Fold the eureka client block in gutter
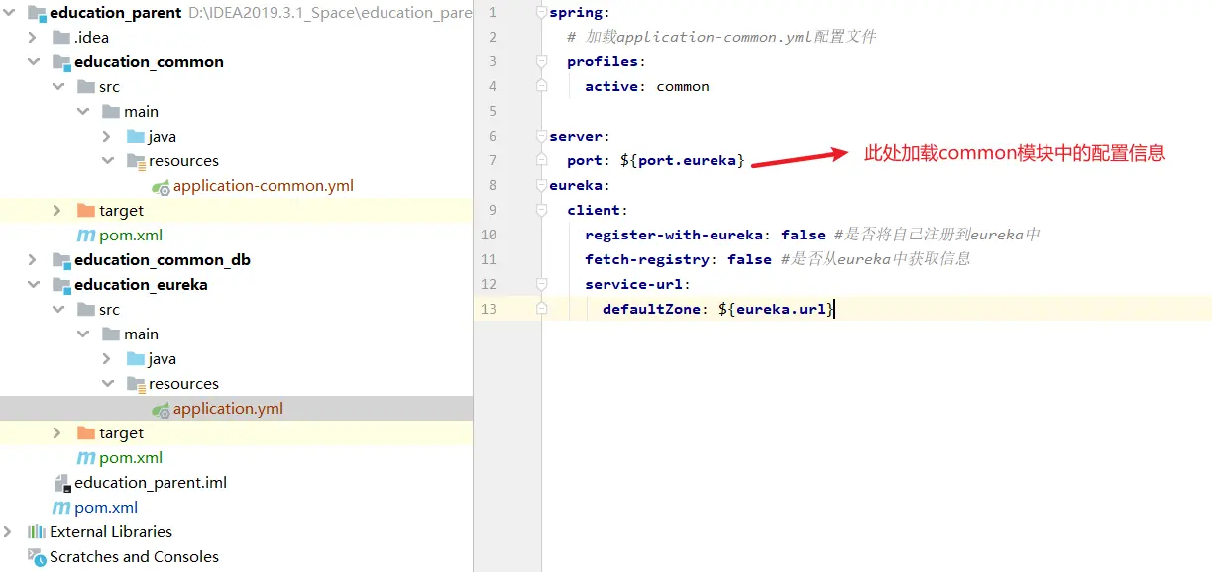 click(x=540, y=210)
